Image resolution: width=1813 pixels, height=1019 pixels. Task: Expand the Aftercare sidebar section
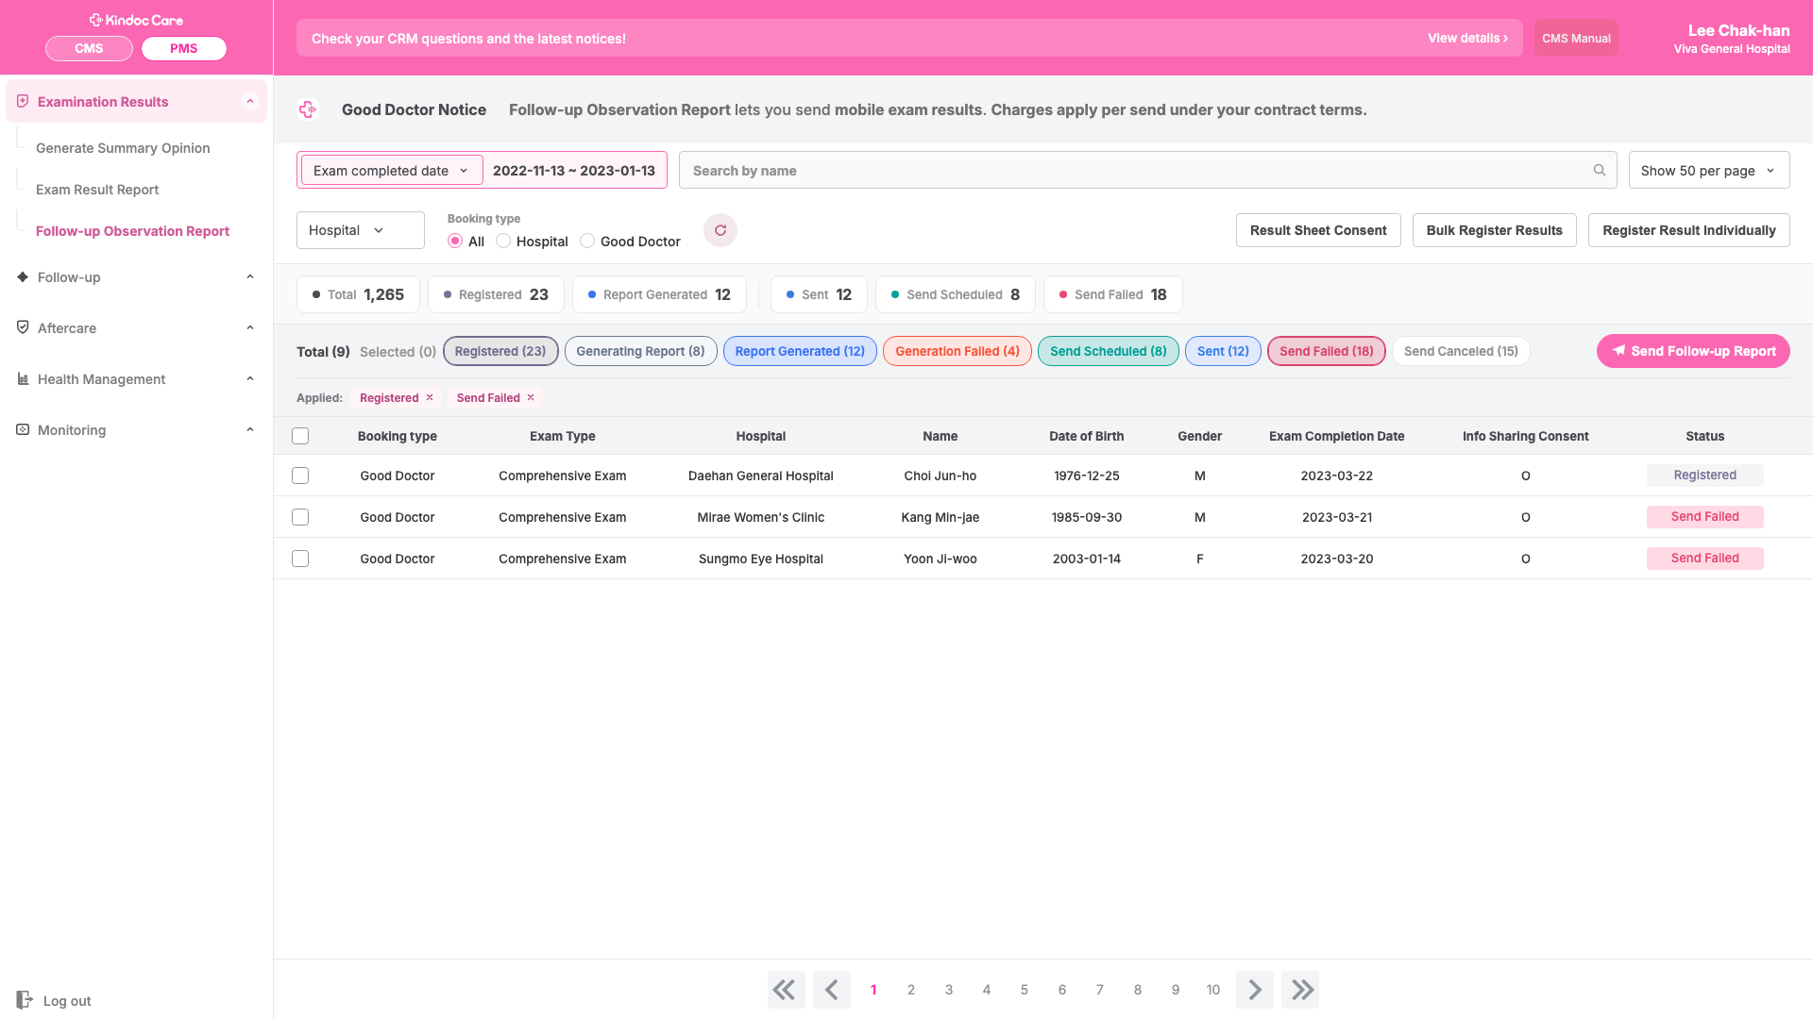tap(250, 327)
